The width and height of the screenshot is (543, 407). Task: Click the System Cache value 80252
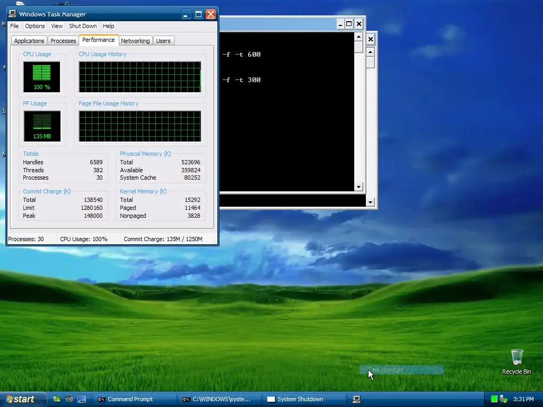[x=192, y=178]
